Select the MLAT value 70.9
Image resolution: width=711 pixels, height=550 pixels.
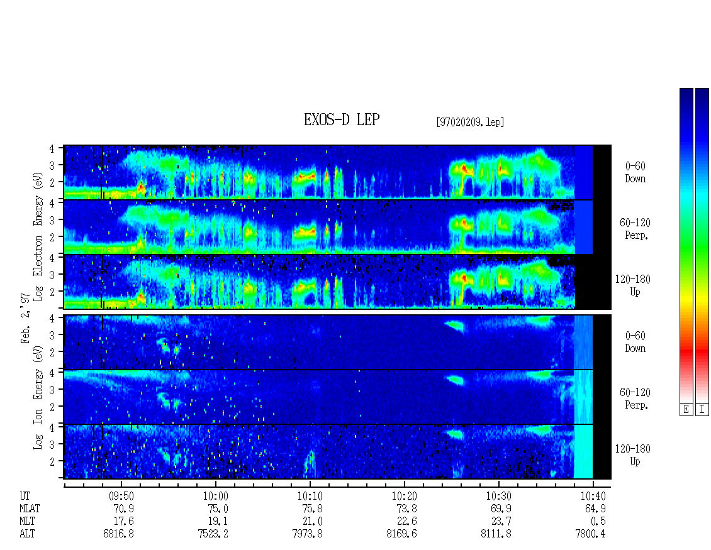coord(123,509)
